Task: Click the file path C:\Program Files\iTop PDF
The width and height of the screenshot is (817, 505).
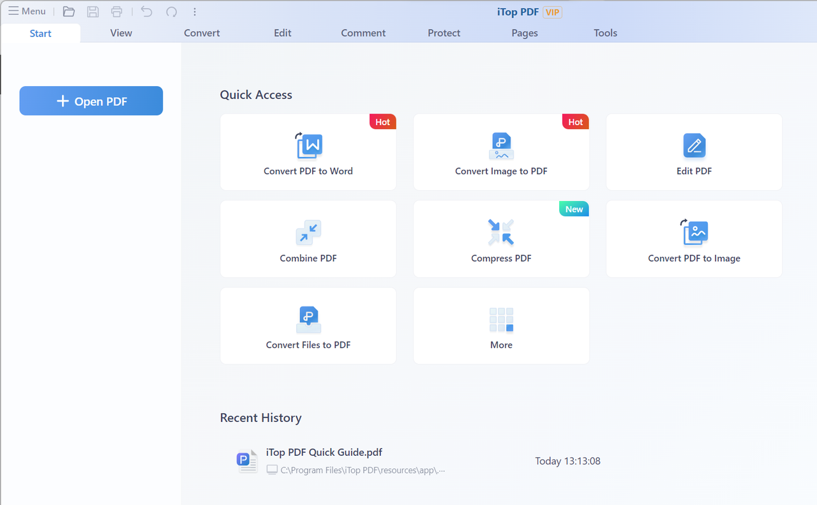Action: coord(363,471)
